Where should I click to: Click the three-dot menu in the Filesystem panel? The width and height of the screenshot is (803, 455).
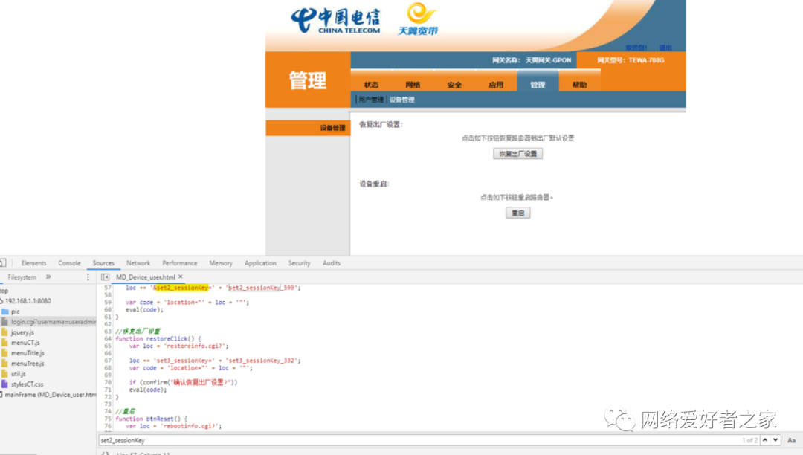(x=88, y=277)
